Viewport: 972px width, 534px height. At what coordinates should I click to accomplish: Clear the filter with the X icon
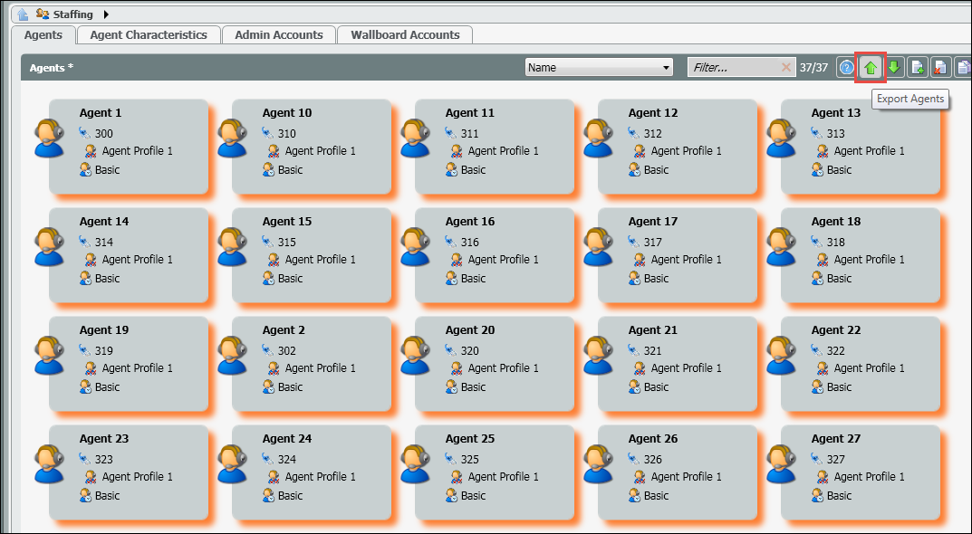point(785,67)
